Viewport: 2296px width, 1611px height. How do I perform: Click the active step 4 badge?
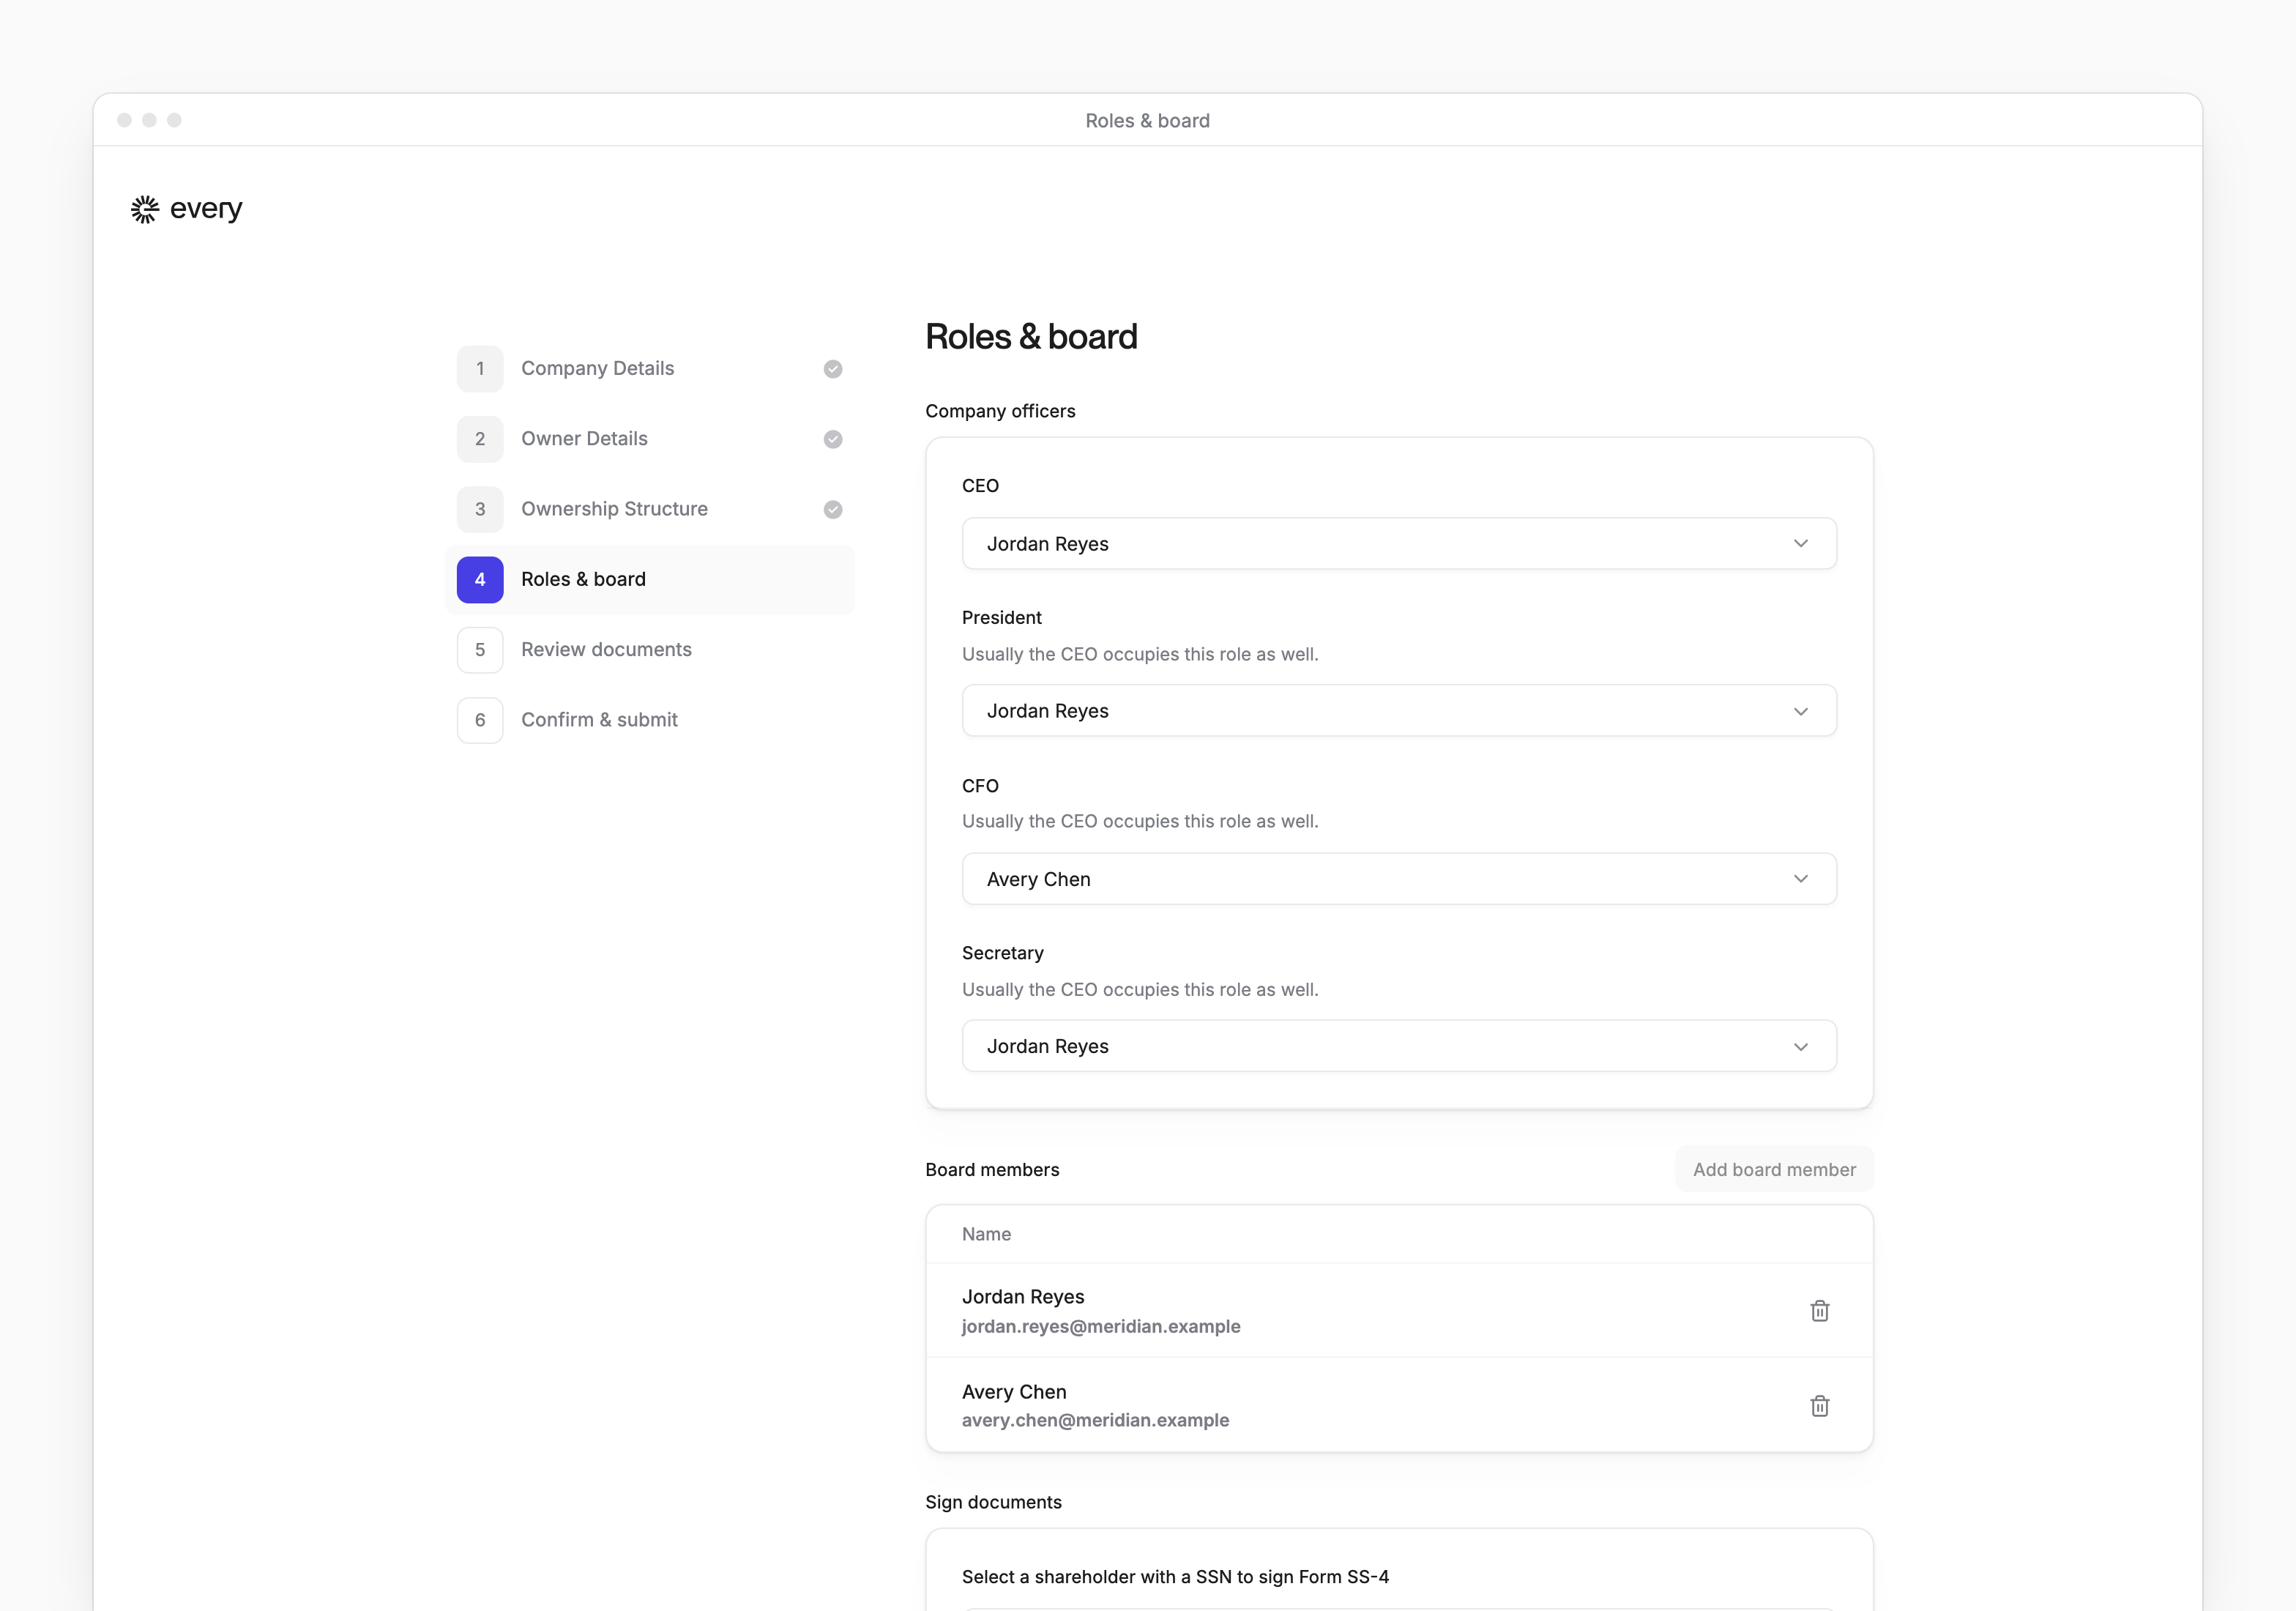480,579
